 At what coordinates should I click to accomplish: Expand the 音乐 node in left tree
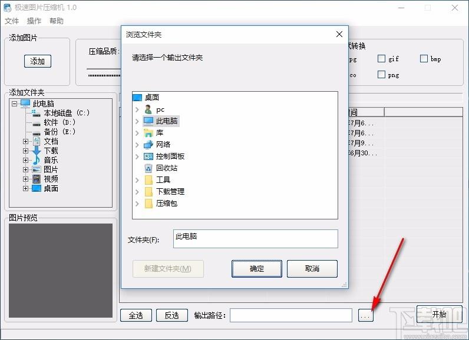tap(26, 161)
